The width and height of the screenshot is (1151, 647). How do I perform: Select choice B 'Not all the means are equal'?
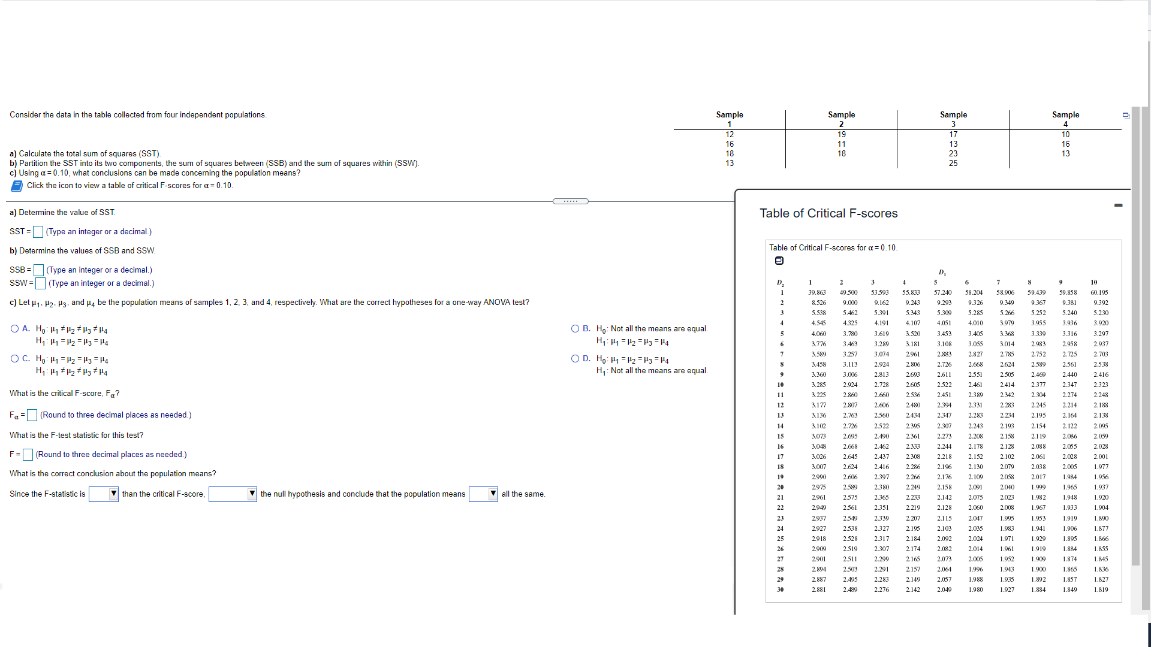[x=575, y=328]
